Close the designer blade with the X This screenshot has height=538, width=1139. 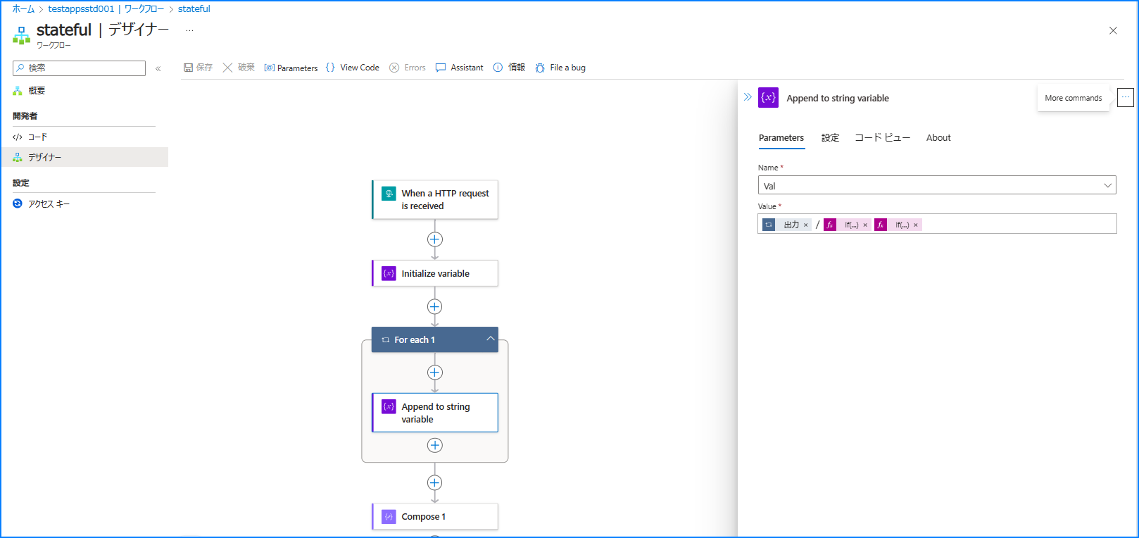click(1113, 30)
